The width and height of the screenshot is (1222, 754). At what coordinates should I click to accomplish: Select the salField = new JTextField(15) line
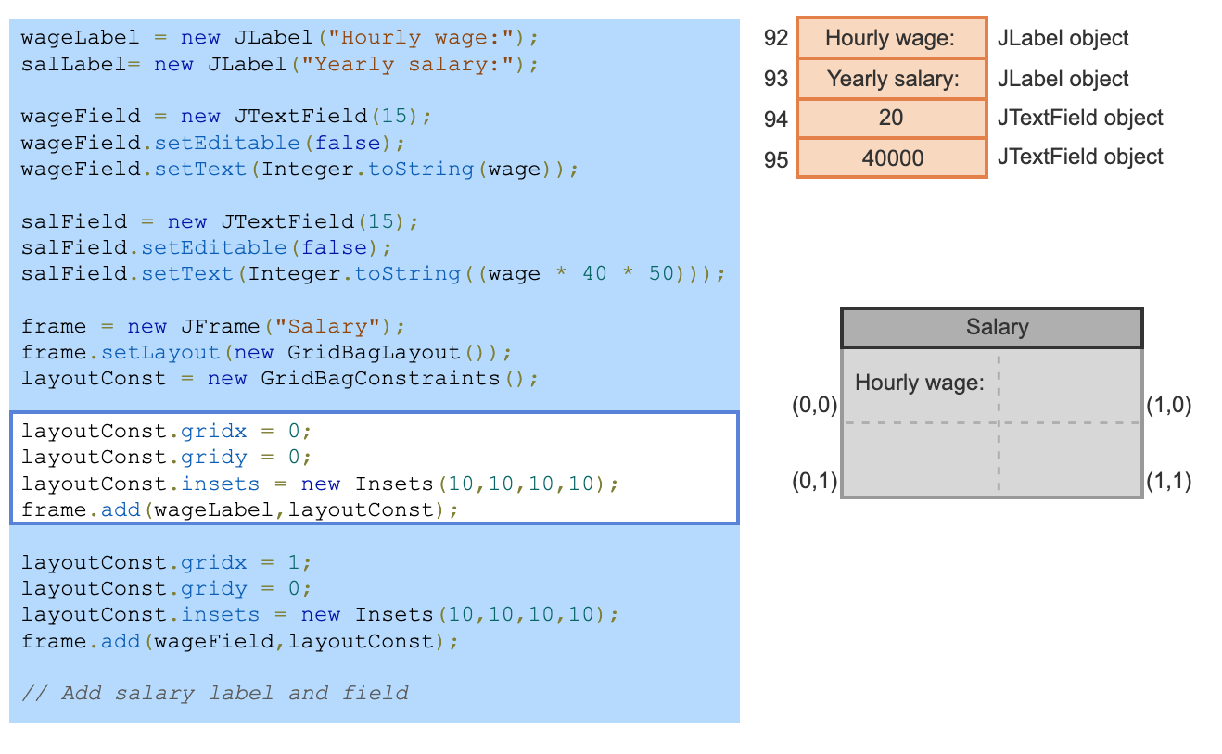pos(220,221)
